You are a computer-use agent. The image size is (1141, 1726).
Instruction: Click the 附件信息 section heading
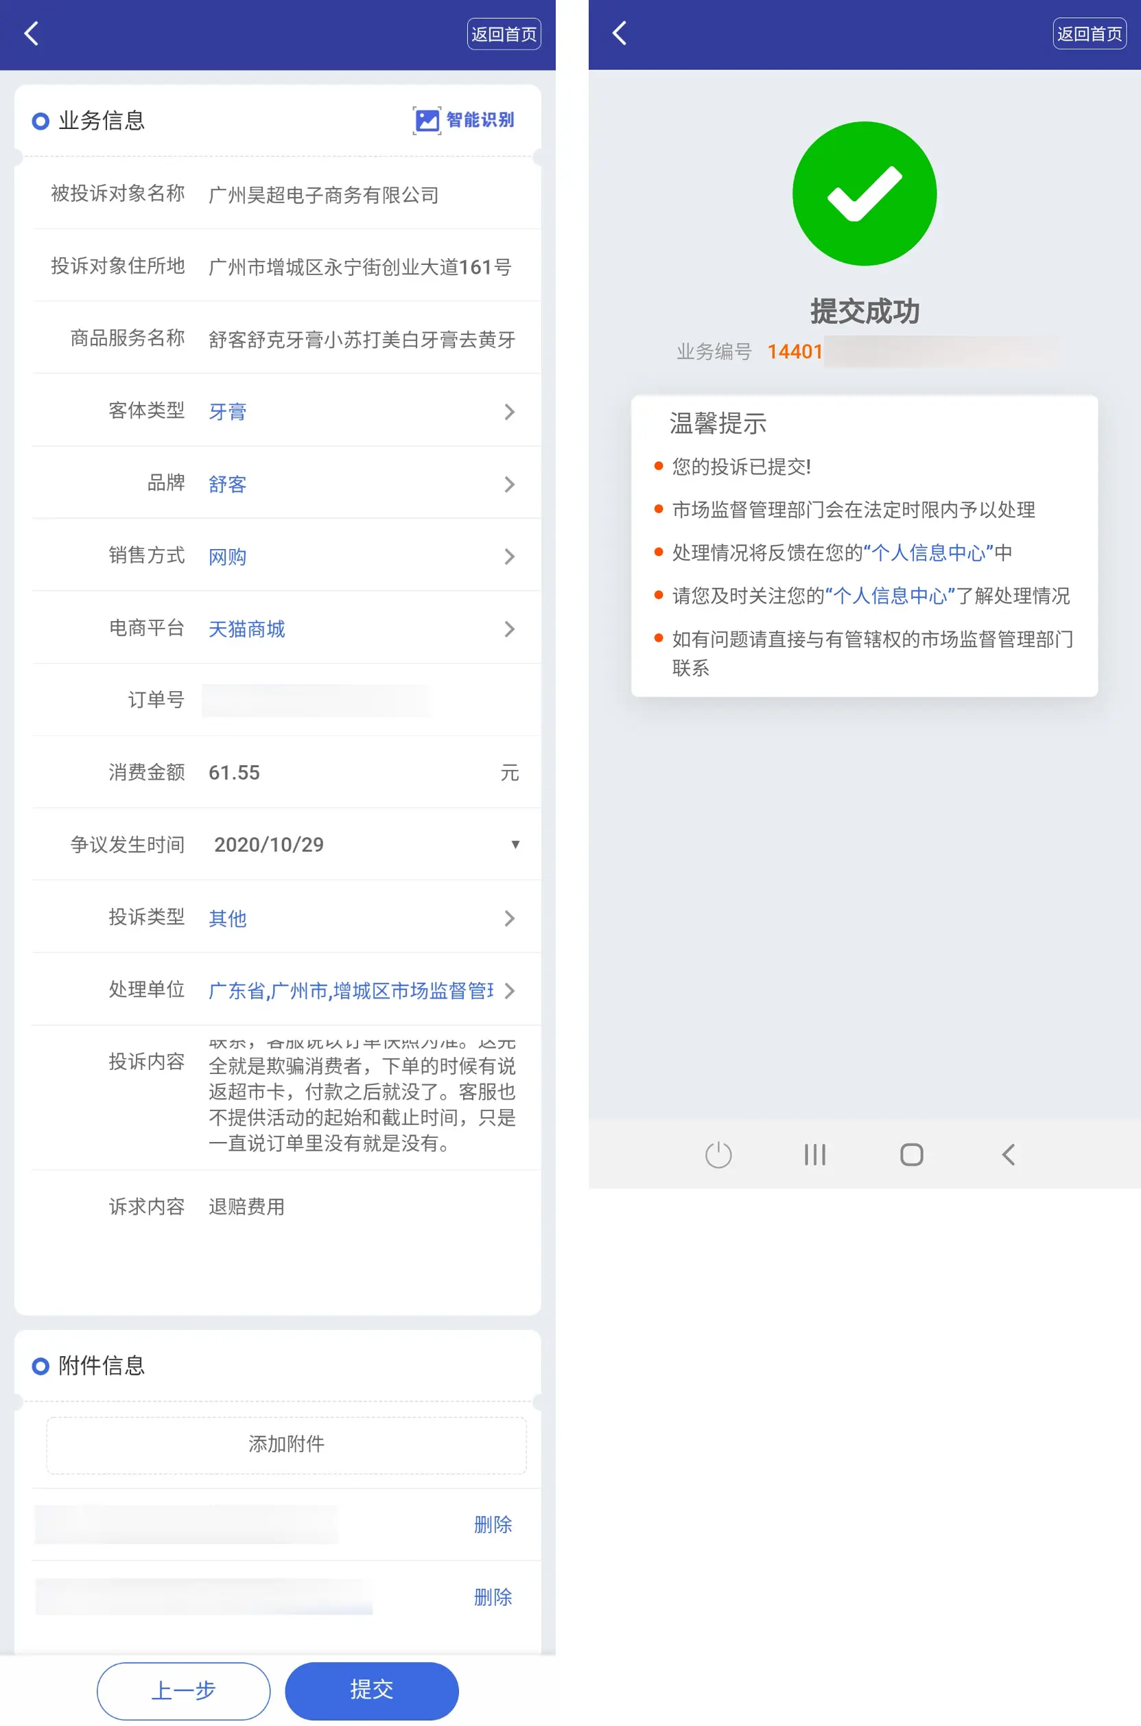(x=101, y=1365)
